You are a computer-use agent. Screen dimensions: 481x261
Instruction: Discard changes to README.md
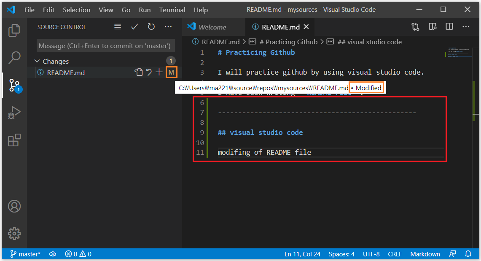(x=149, y=73)
